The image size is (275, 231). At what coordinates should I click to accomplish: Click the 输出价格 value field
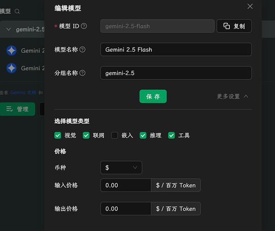126,209
